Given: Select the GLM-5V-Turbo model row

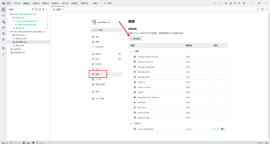Looking at the screenshot, I should click(x=178, y=87).
